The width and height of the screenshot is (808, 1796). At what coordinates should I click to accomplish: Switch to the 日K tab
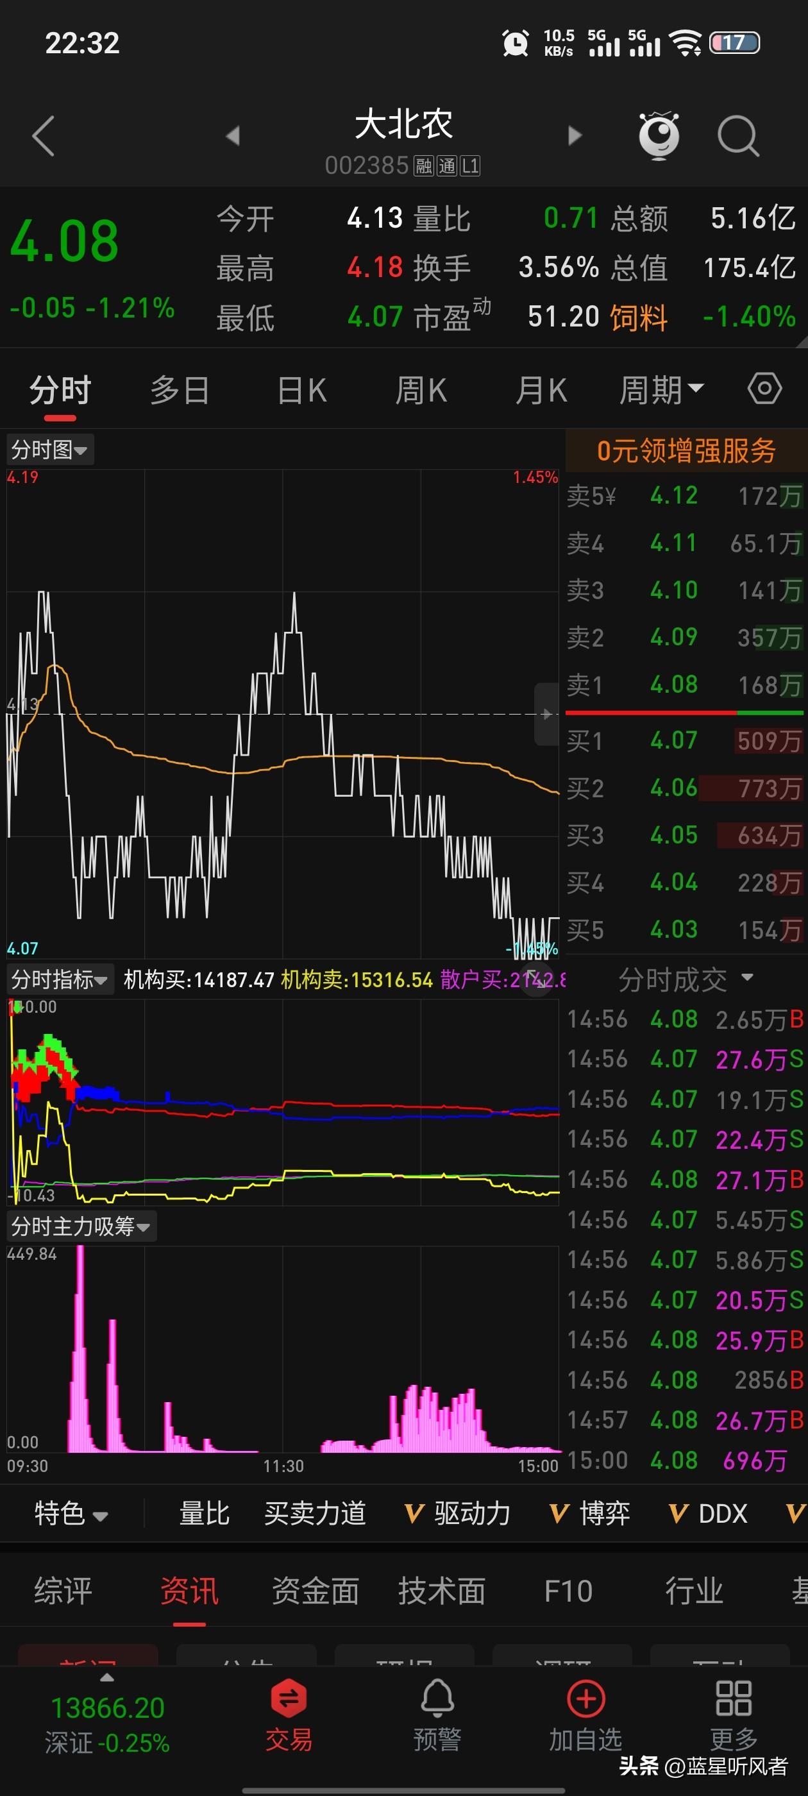(x=302, y=390)
